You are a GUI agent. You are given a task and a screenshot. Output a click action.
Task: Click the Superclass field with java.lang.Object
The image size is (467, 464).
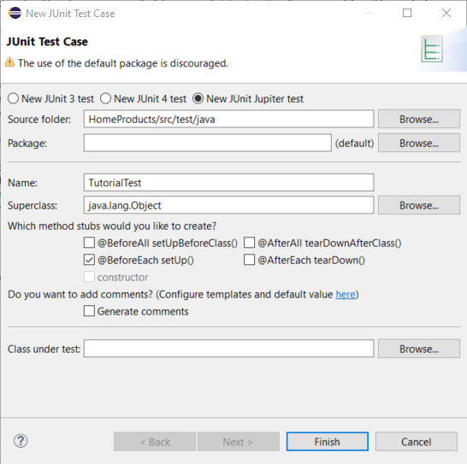click(228, 205)
